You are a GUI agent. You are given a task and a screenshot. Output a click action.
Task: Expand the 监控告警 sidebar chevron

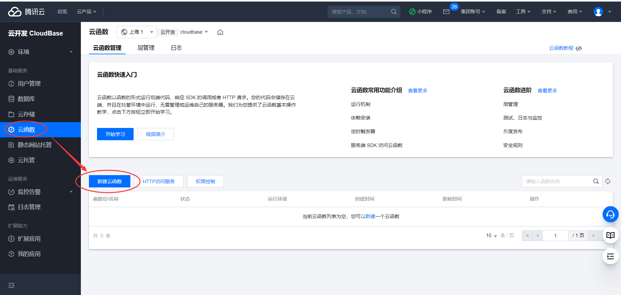click(x=71, y=192)
